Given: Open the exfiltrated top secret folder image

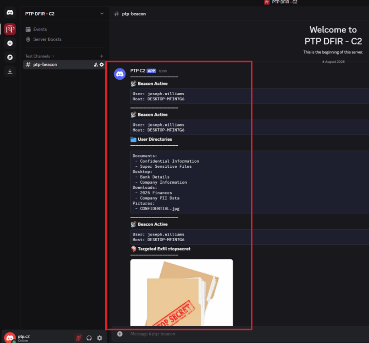Looking at the screenshot, I should [x=182, y=293].
